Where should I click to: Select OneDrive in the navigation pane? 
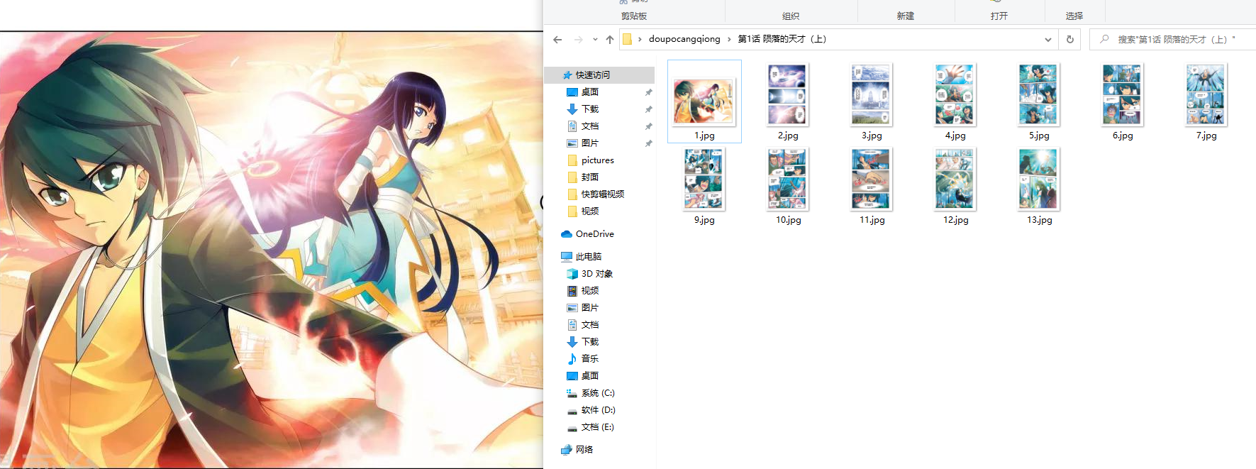[x=594, y=234]
